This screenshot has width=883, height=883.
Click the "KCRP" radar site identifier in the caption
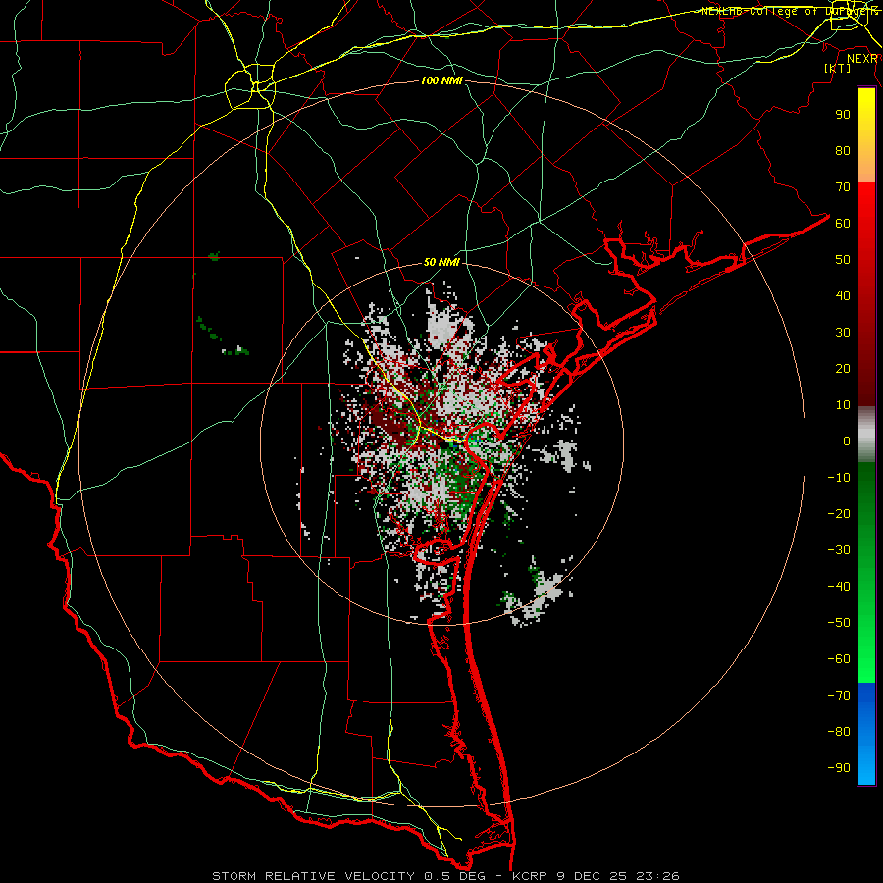530,876
